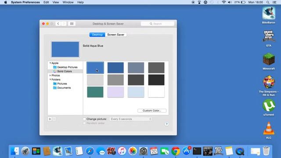
Task: Launch iTunes music note in Dock
Action: pyautogui.click(x=122, y=151)
